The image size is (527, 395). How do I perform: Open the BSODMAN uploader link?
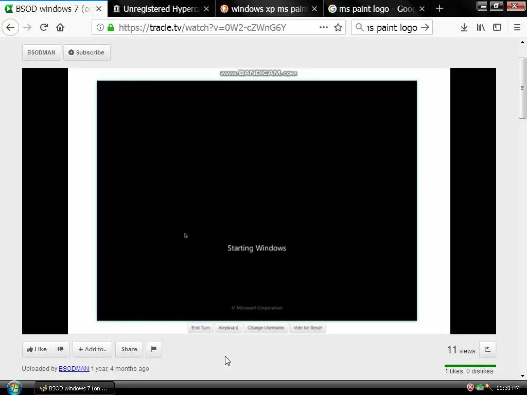74,368
